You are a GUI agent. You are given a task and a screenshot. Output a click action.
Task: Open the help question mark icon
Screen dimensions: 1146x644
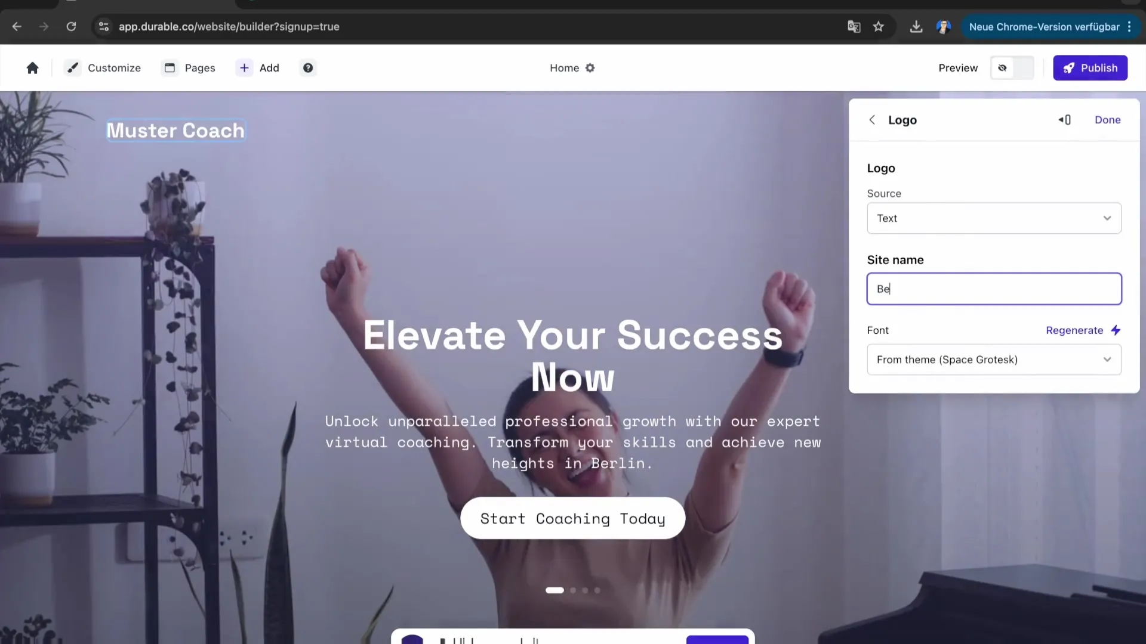[x=308, y=68]
